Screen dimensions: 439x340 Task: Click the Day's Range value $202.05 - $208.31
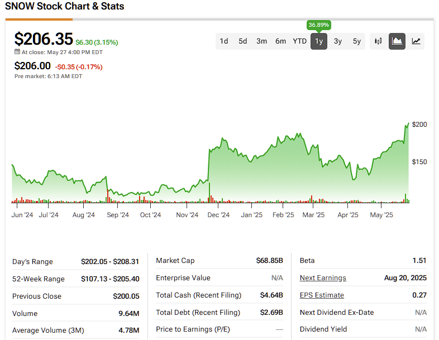click(x=110, y=262)
